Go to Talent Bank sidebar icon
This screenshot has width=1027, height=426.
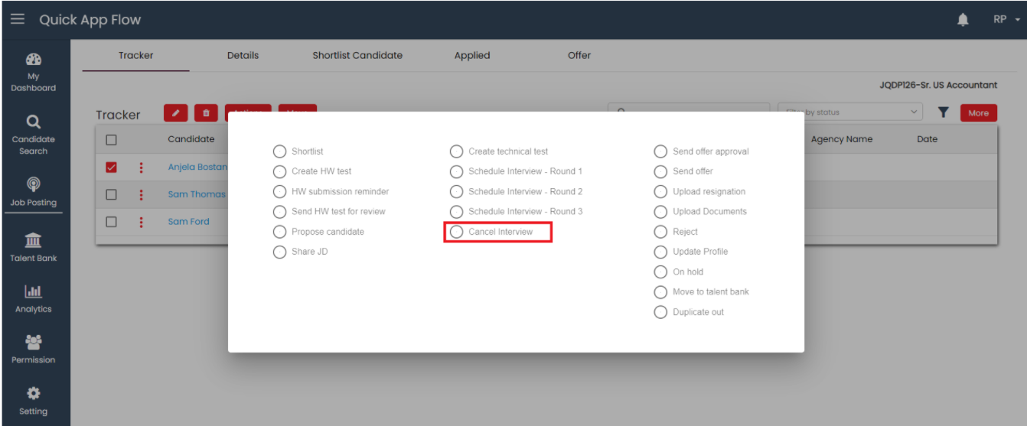(34, 247)
